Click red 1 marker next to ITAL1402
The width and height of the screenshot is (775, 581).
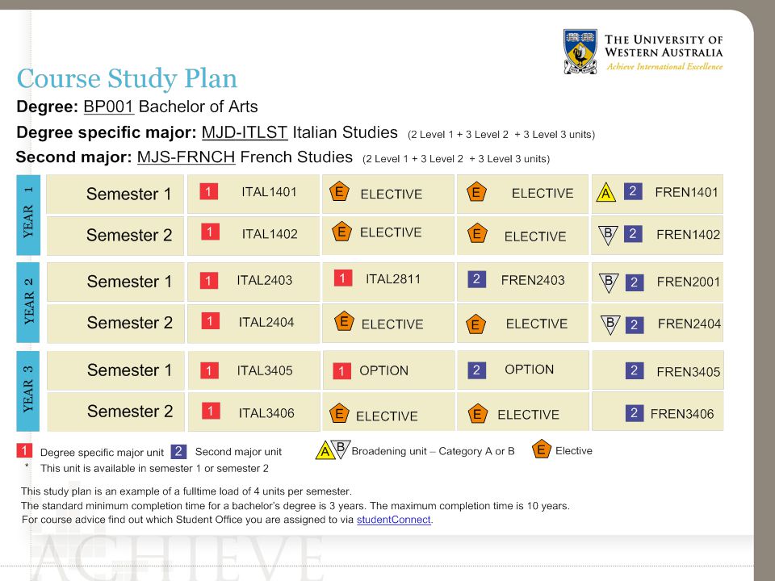[210, 232]
